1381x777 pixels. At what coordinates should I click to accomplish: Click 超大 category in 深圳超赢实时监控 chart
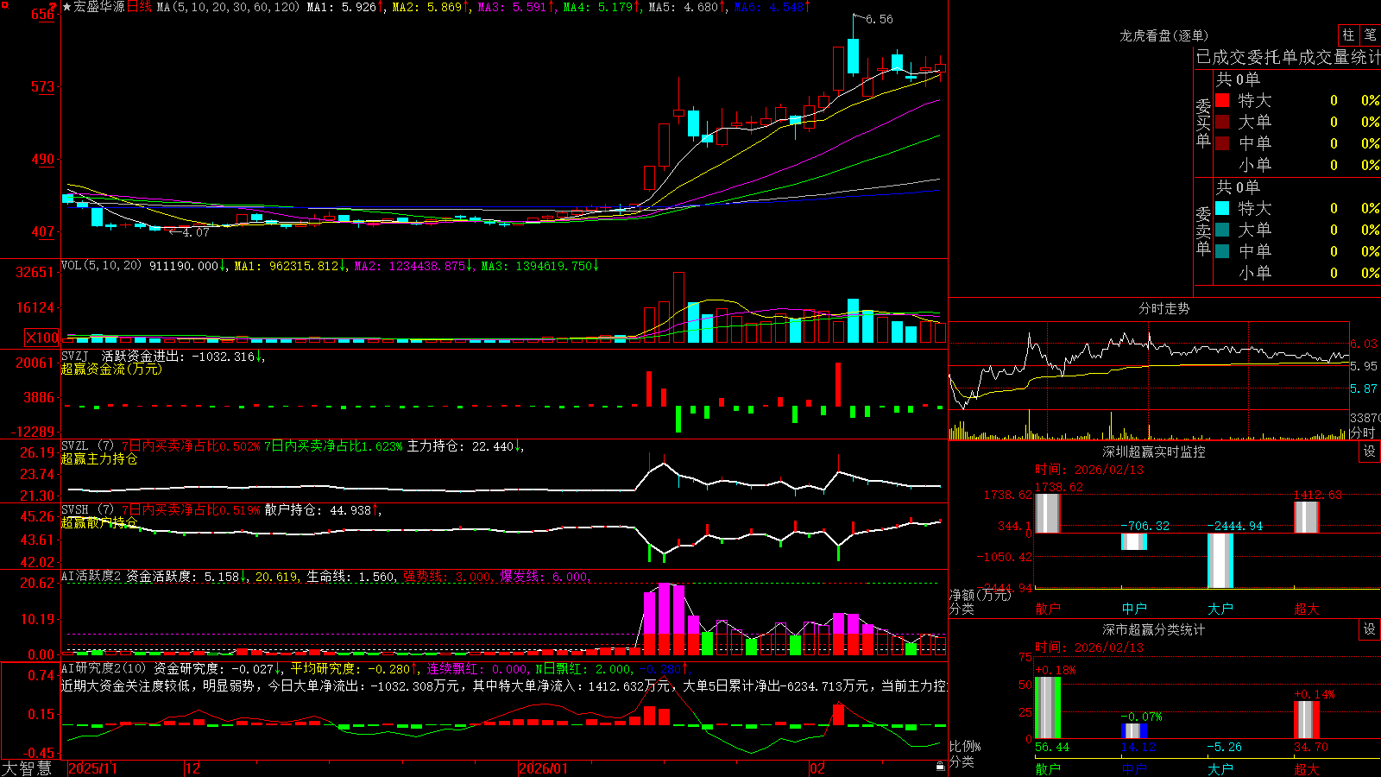click(x=1307, y=609)
